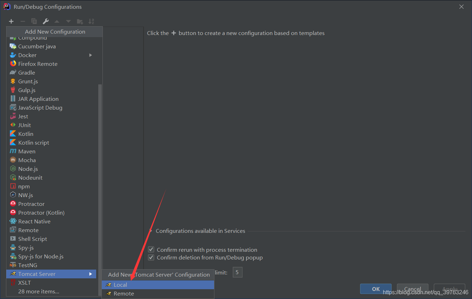Click the OK button
Screen dimensions: 472x299
tap(376, 289)
